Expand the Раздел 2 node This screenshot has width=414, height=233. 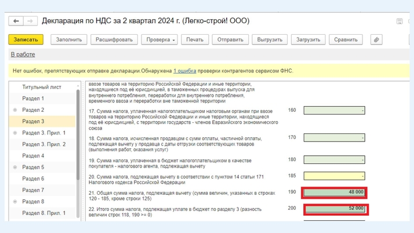click(15, 110)
